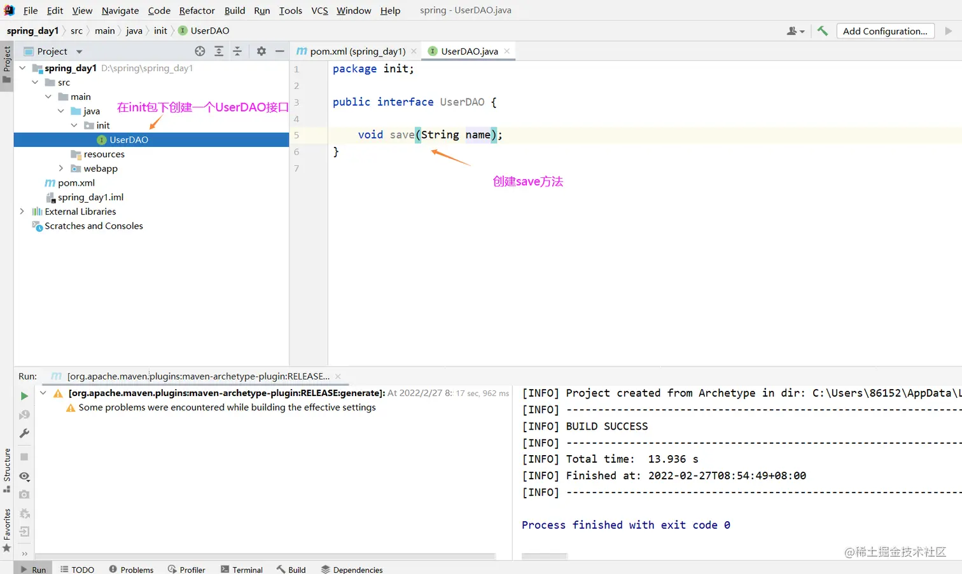Select spring_day1.iml file in tree
This screenshot has height=574, width=962.
click(x=90, y=197)
